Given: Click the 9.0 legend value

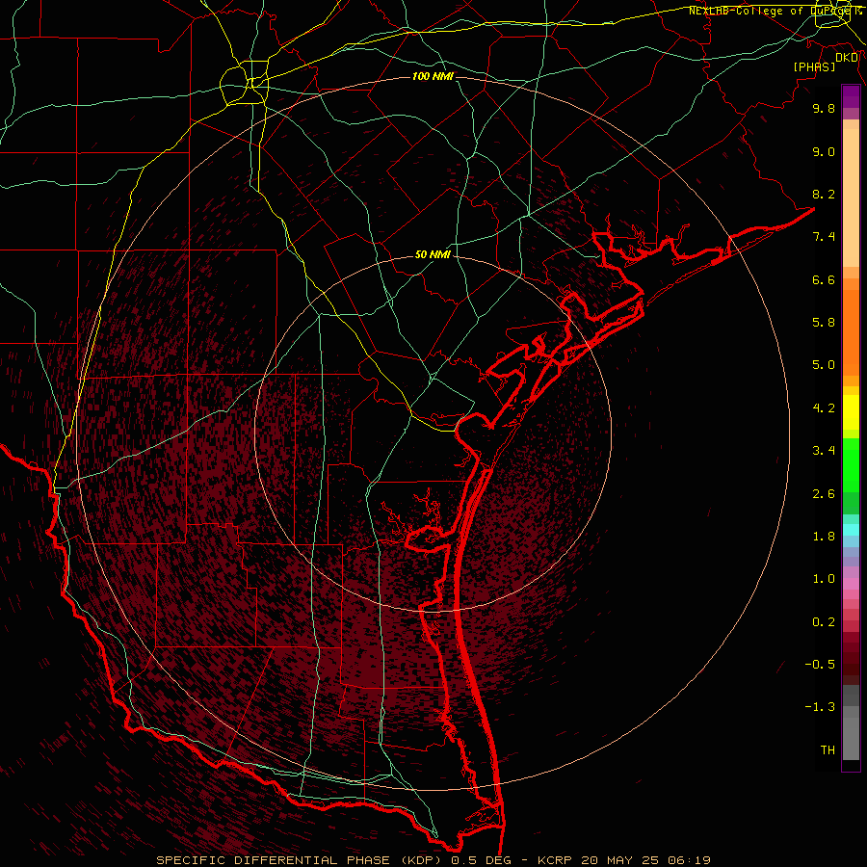Looking at the screenshot, I should (824, 151).
